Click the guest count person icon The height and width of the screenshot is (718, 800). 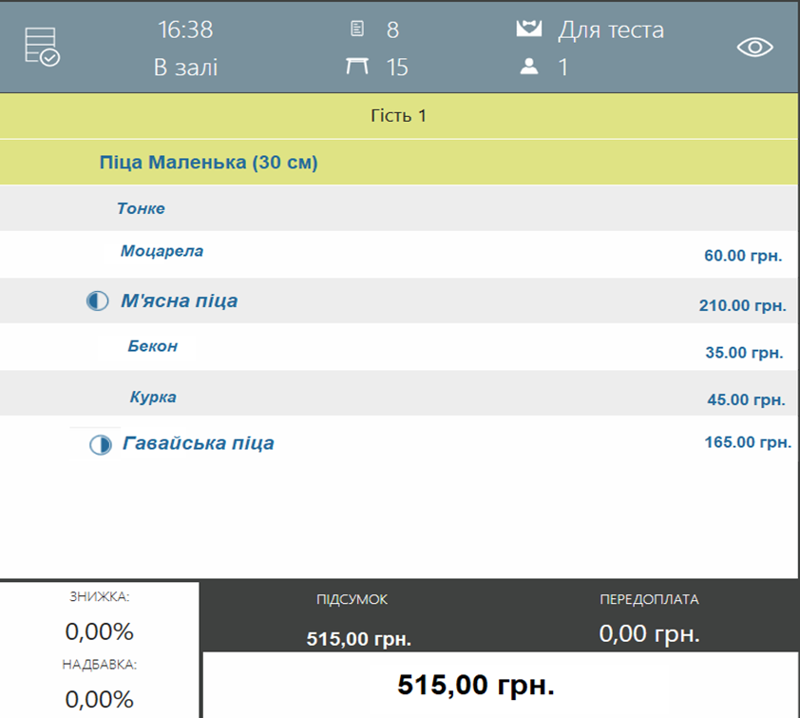click(x=528, y=67)
